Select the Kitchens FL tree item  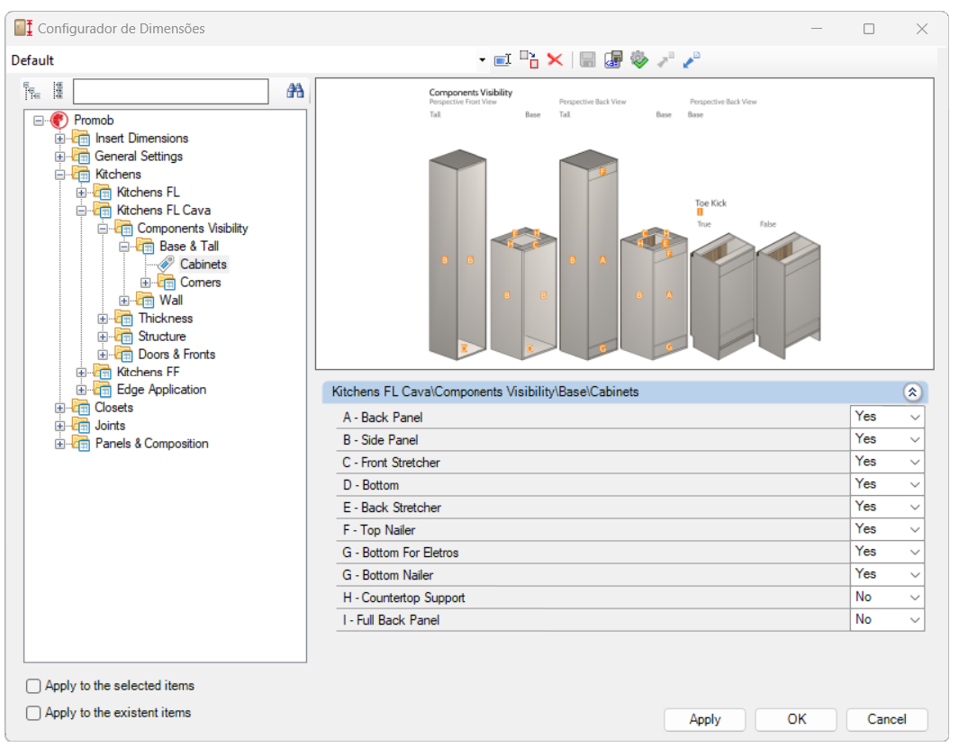click(149, 193)
